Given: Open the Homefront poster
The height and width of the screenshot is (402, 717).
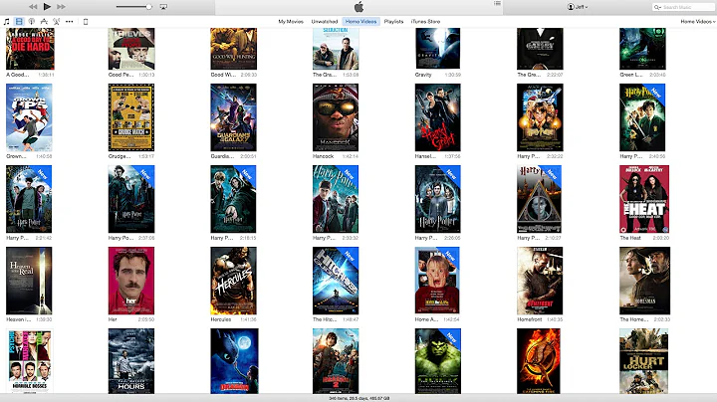Looking at the screenshot, I should (540, 281).
